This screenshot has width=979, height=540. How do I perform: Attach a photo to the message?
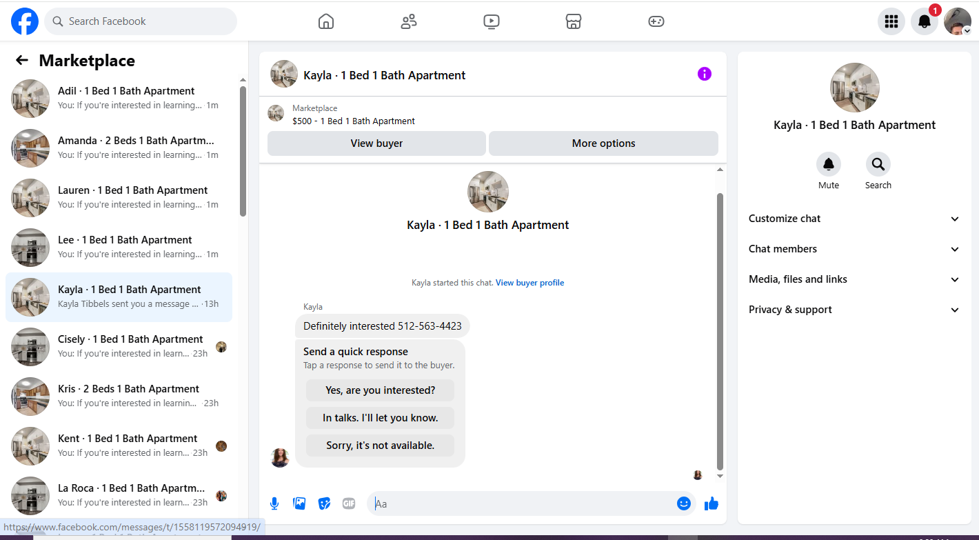pos(299,503)
